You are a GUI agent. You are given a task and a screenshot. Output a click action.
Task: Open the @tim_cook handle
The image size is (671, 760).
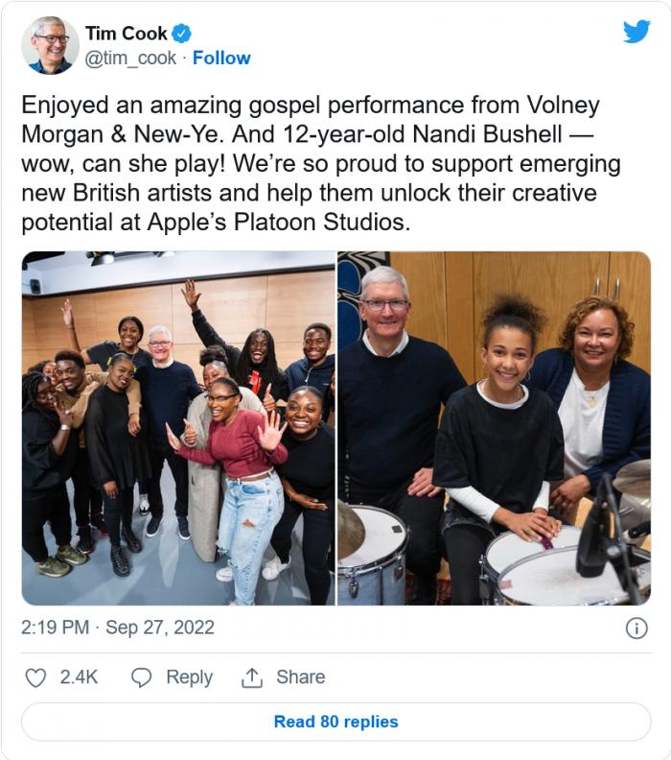(130, 59)
